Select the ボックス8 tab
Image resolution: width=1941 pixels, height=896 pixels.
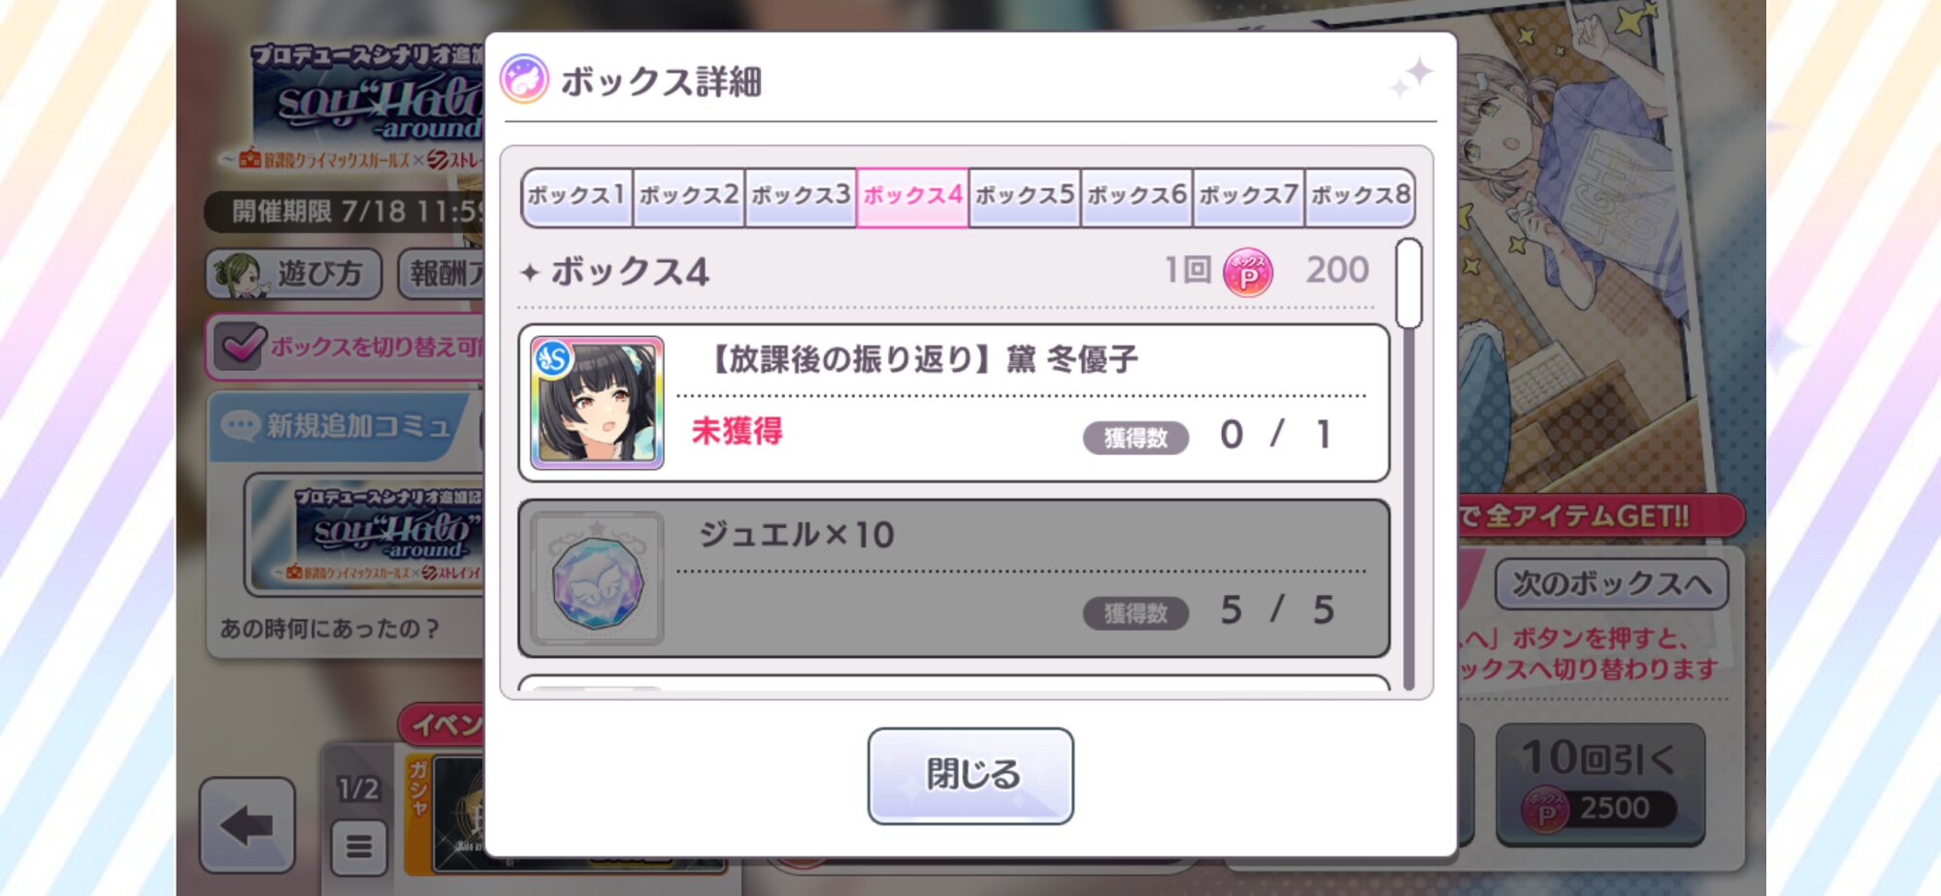click(1361, 197)
